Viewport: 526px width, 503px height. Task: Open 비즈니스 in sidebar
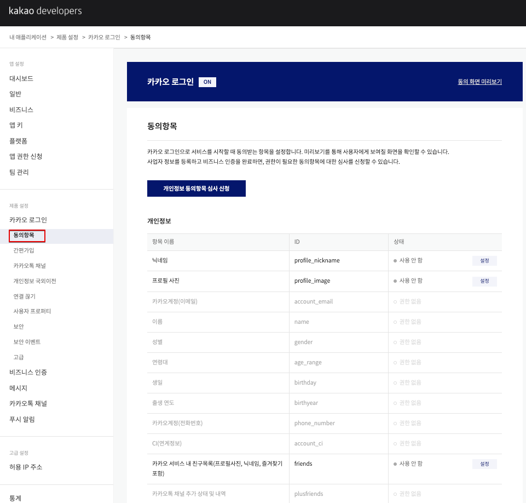point(21,110)
